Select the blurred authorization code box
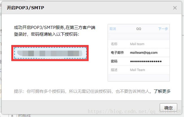The image size is (184, 117). 50,53
